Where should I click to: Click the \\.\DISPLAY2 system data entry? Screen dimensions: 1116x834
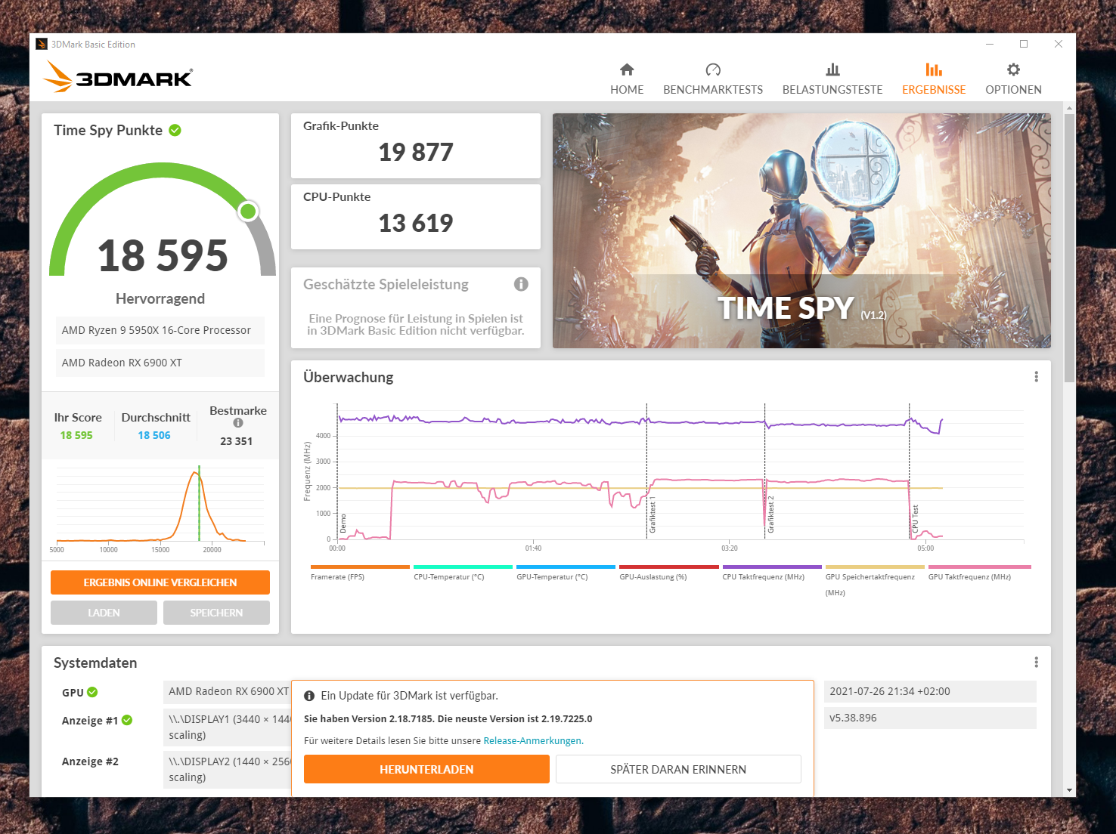coord(228,769)
